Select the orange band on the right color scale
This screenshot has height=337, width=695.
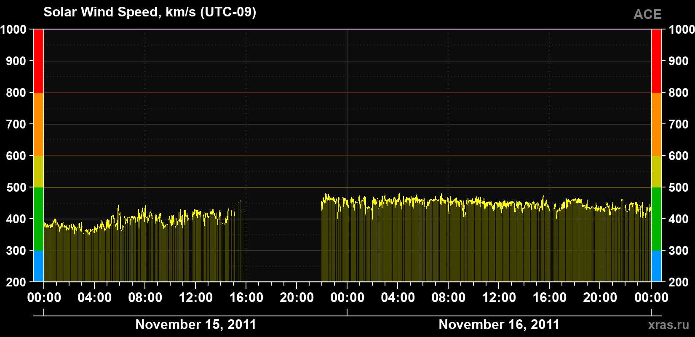(656, 124)
